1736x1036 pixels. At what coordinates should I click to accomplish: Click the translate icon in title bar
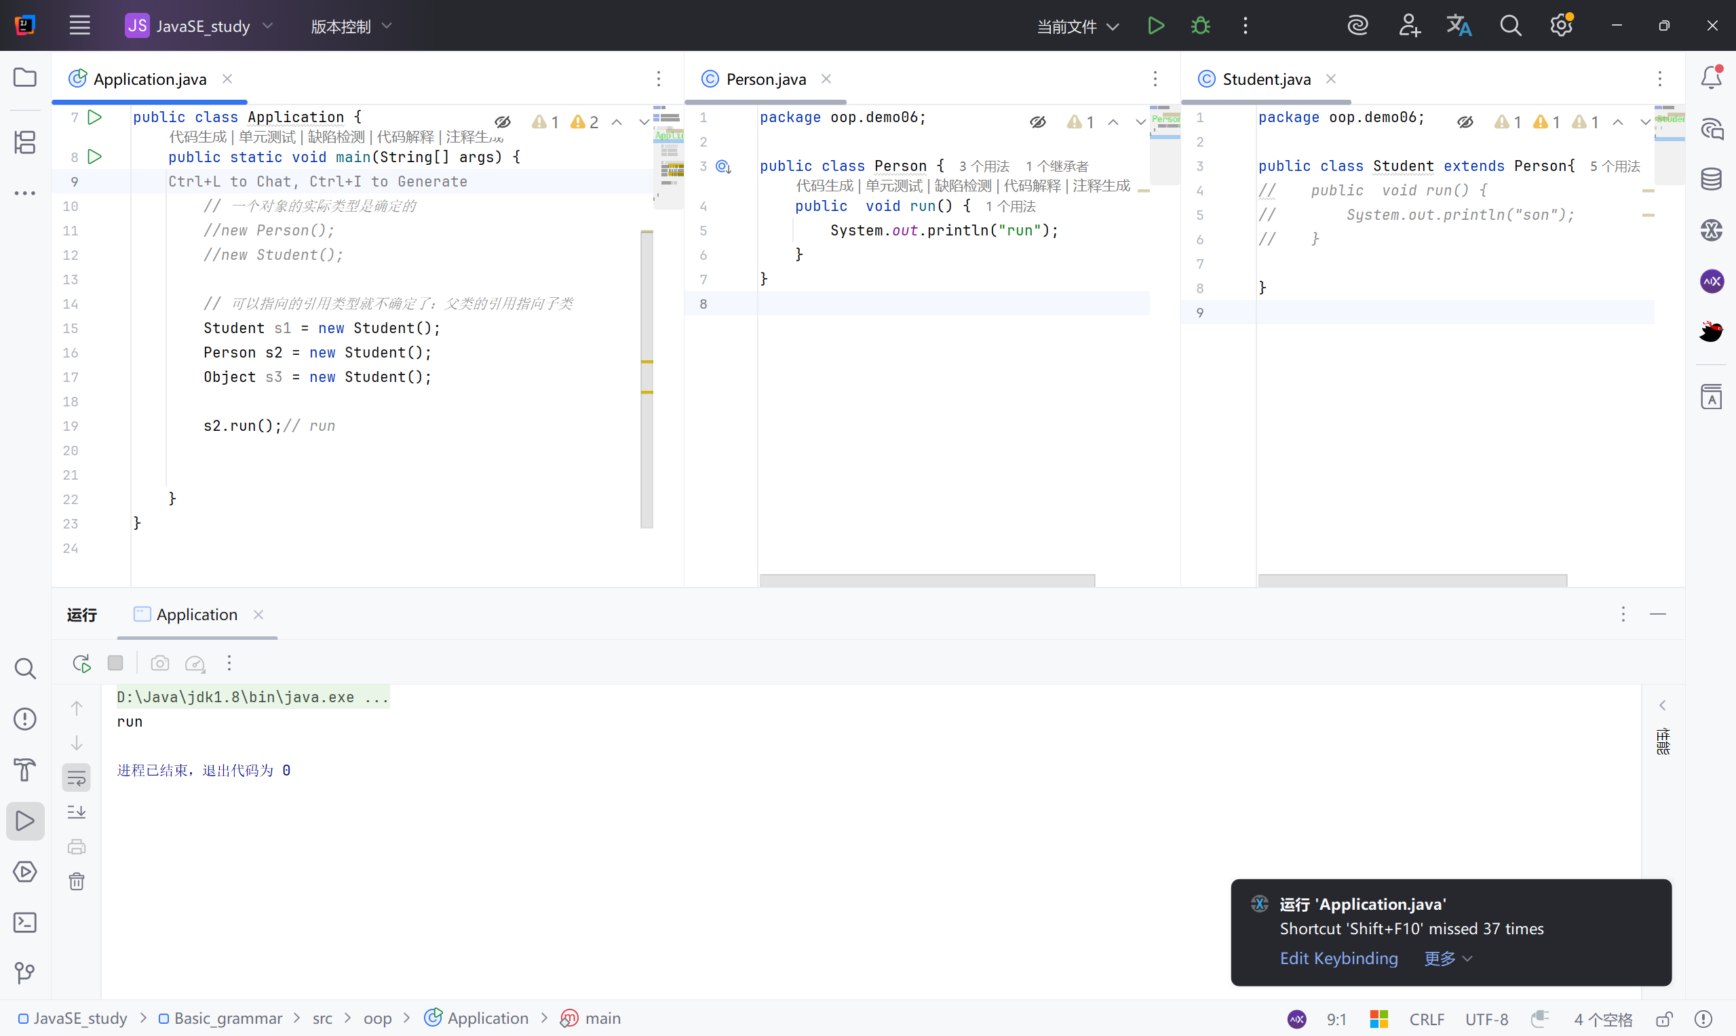[x=1458, y=26]
